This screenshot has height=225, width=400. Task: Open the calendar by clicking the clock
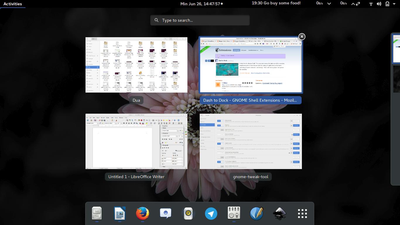point(201,4)
